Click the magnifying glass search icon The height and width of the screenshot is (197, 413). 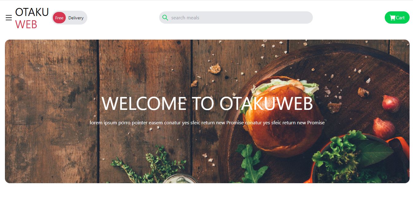(x=165, y=17)
